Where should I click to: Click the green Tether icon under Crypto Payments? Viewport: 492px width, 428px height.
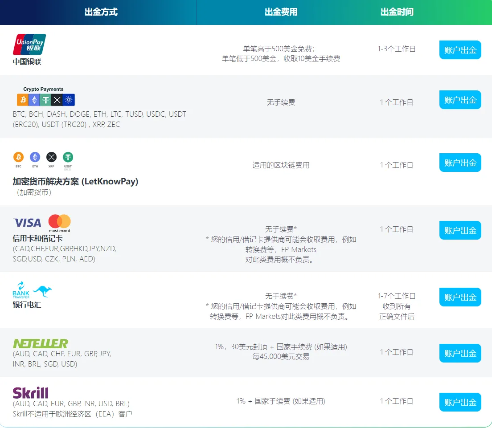[x=46, y=100]
